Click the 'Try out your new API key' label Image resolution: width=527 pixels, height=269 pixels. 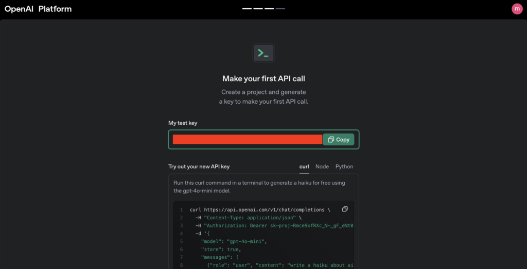click(x=199, y=167)
